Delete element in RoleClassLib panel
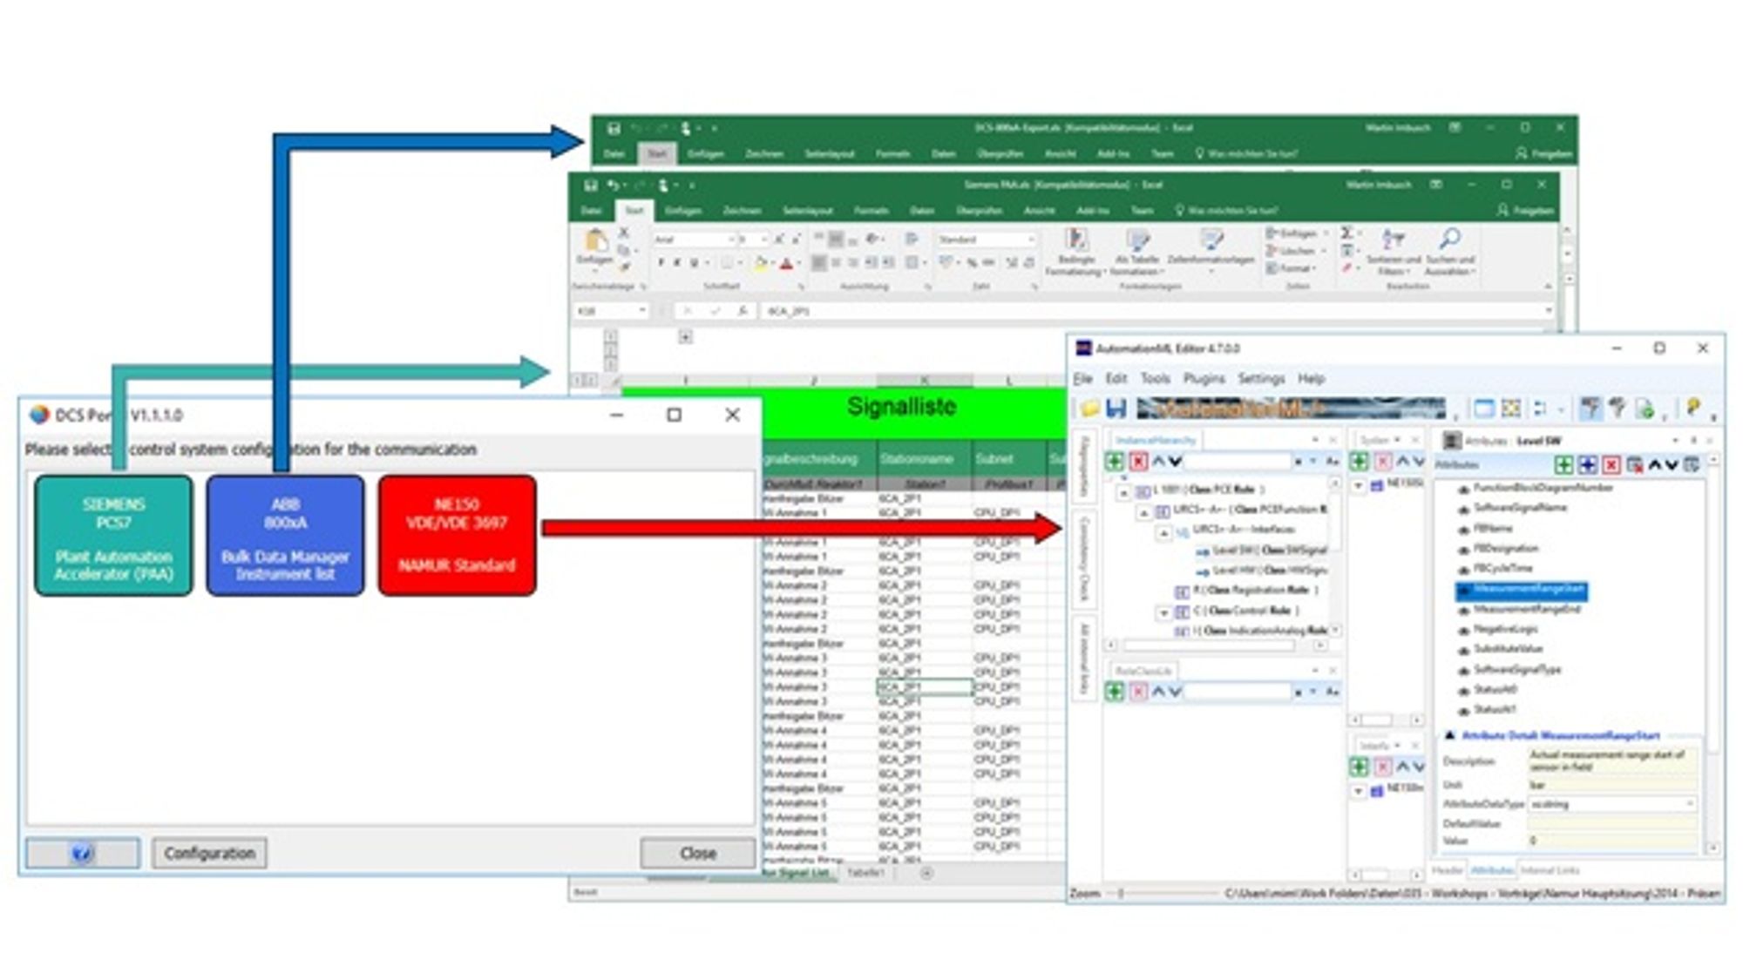The width and height of the screenshot is (1743, 980). click(x=1138, y=692)
